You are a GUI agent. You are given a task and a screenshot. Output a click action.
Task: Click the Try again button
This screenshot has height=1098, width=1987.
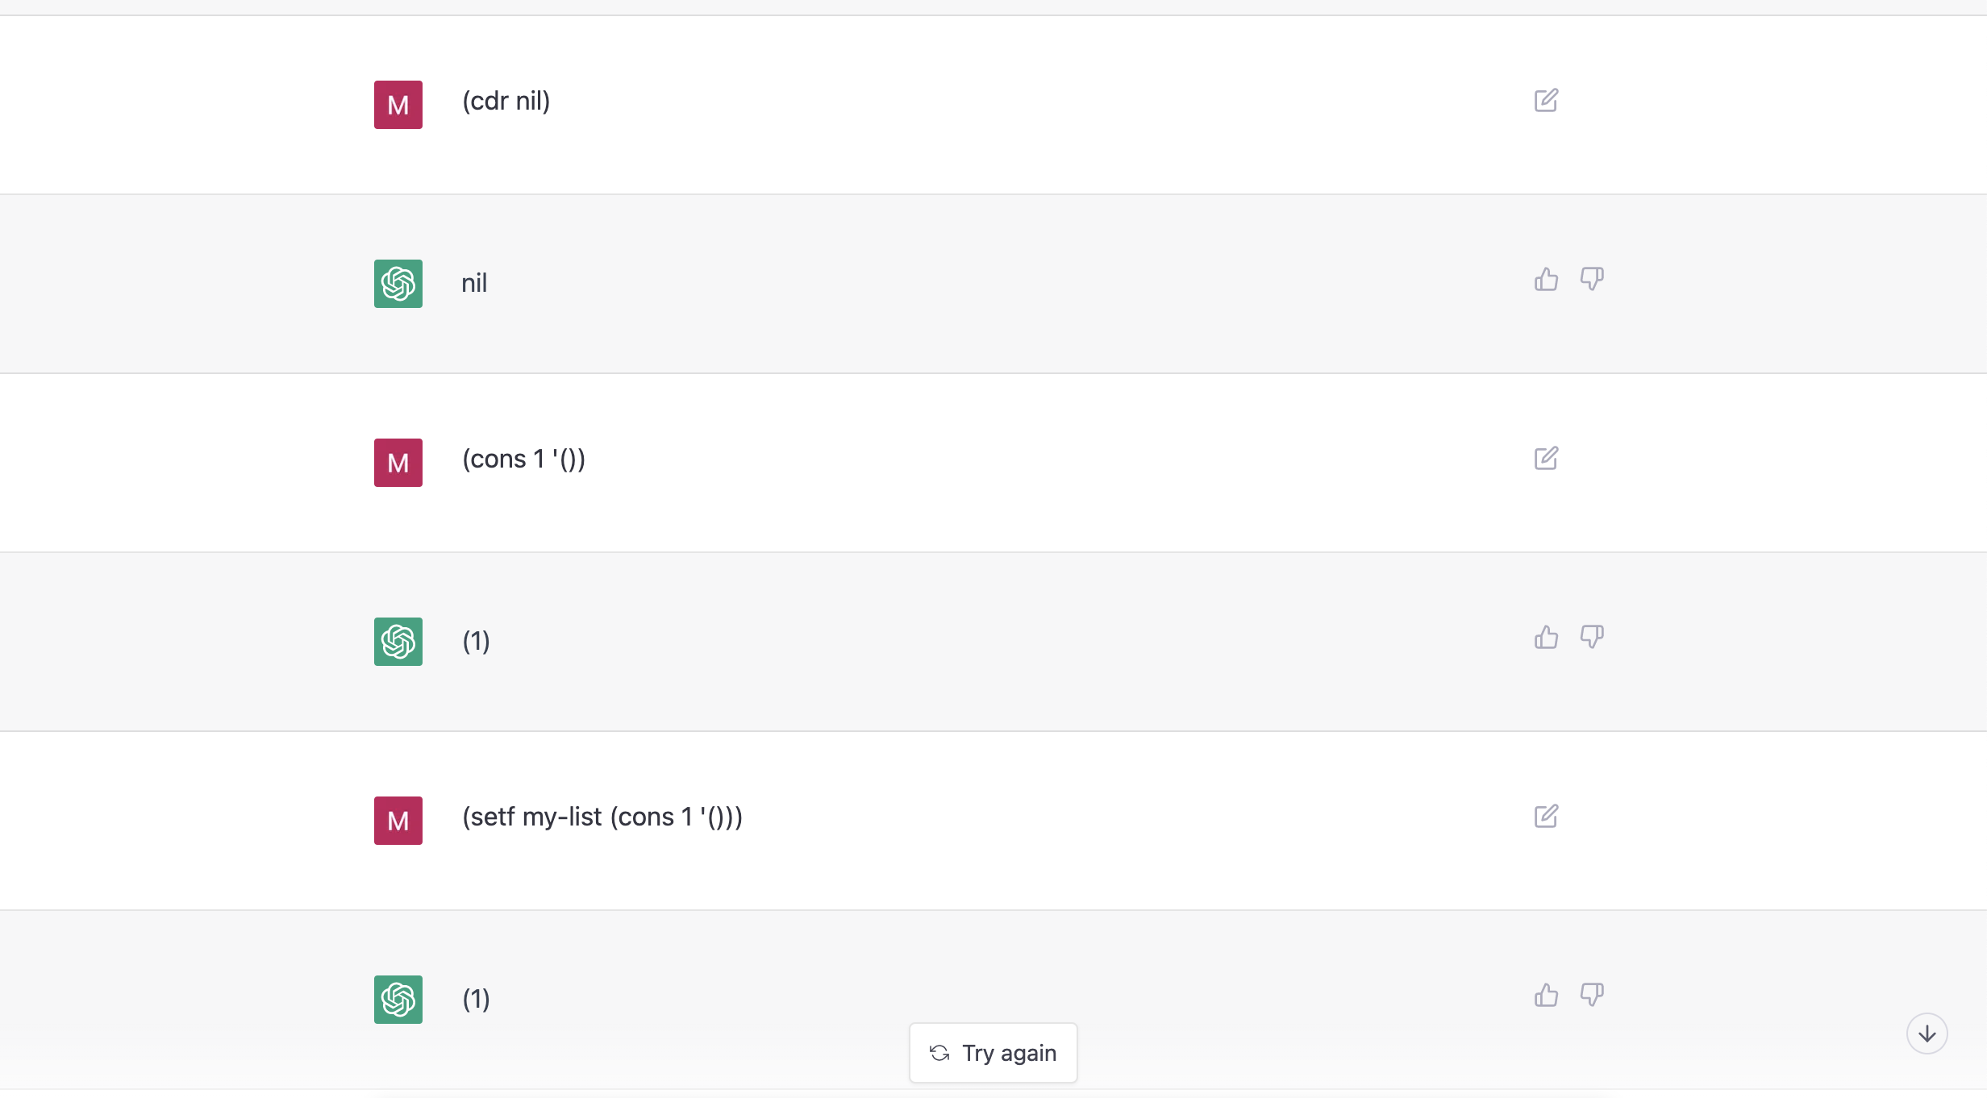point(993,1053)
